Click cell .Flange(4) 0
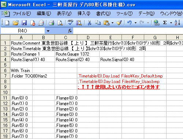The height and width of the screenshot is (139, 183). coord(66,120)
